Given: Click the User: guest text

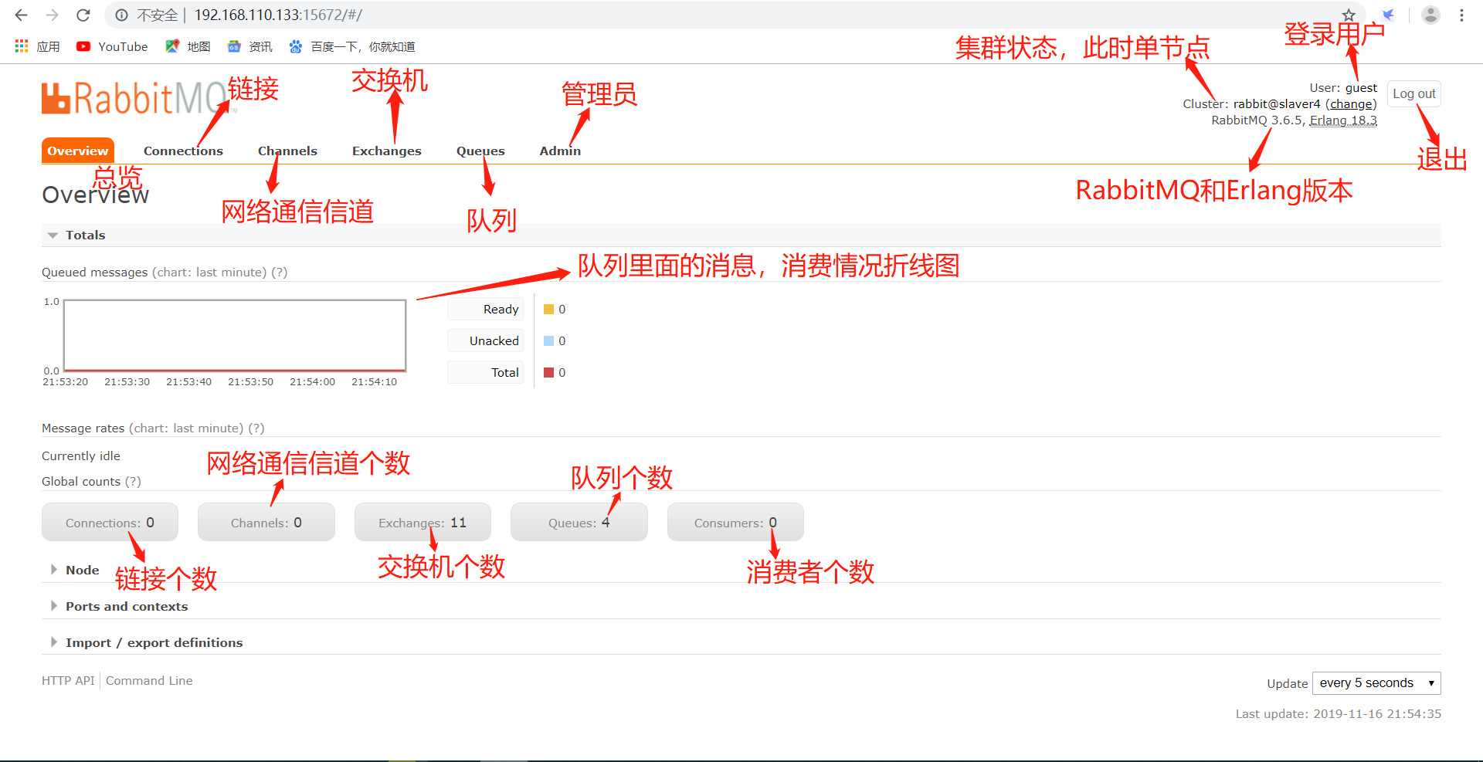Looking at the screenshot, I should 1343,87.
